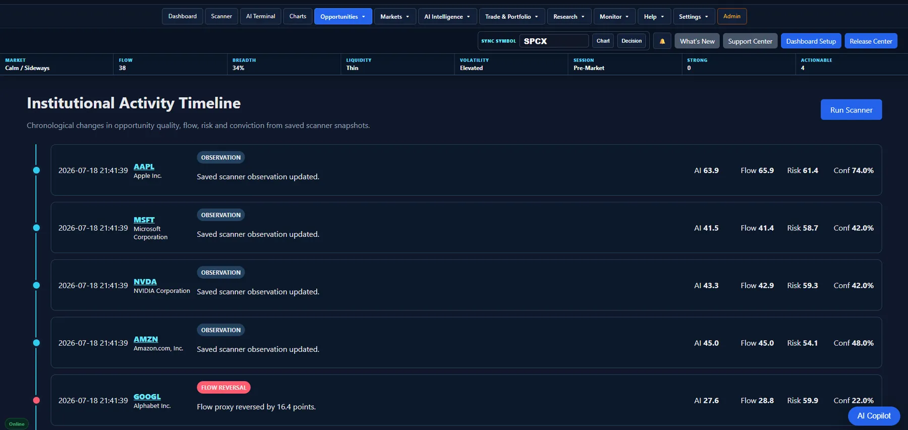Click the OBSERVATION badge in MSFT row
Screen dimensions: 908x430
221,215
